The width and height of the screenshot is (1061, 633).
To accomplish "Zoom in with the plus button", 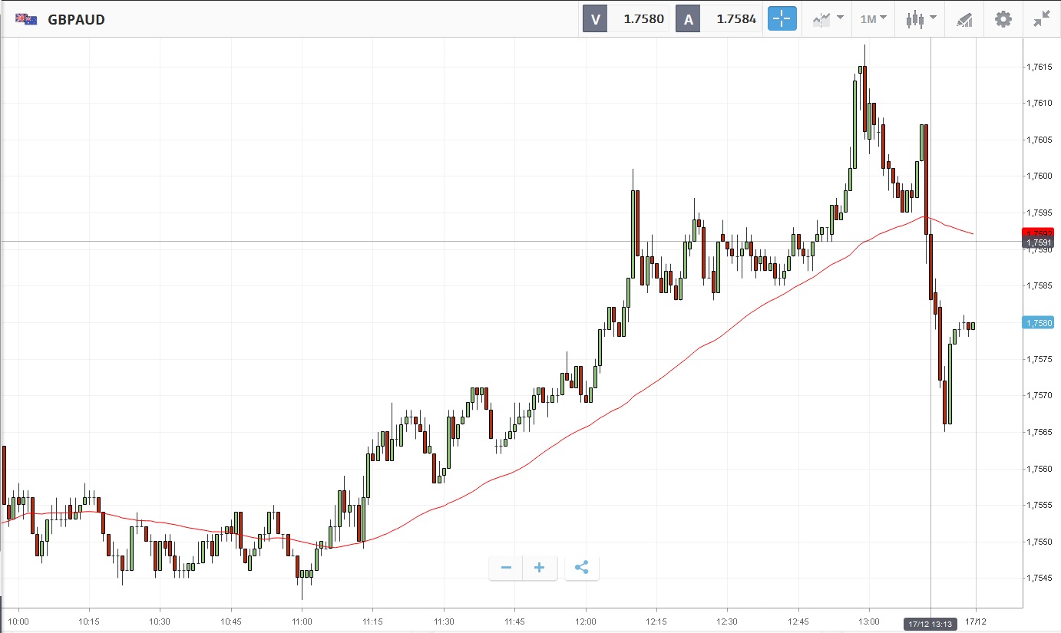I will (540, 568).
